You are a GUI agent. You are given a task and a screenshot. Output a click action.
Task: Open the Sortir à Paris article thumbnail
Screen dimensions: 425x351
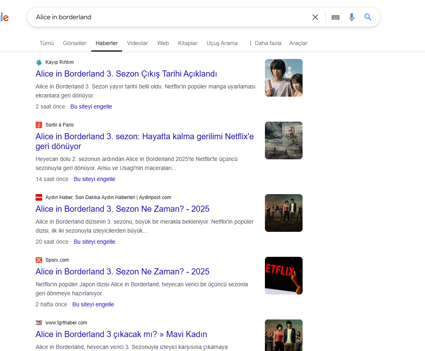(283, 140)
